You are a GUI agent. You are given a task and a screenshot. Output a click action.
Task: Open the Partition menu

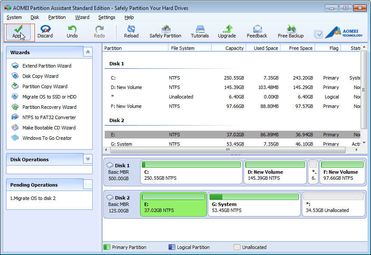(x=57, y=17)
